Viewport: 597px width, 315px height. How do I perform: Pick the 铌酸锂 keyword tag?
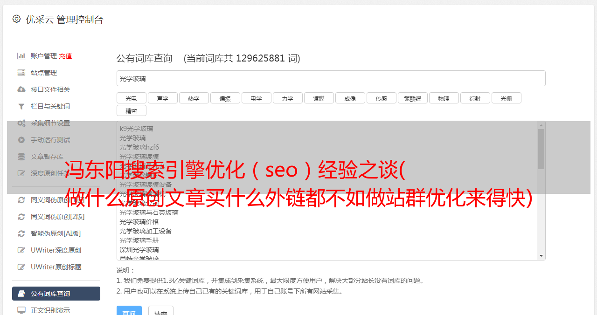click(x=413, y=98)
